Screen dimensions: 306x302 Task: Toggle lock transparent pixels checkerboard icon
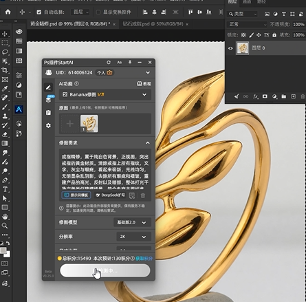pyautogui.click(x=243, y=35)
